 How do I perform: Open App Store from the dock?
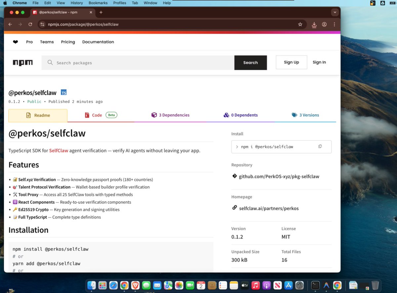pos(288,285)
